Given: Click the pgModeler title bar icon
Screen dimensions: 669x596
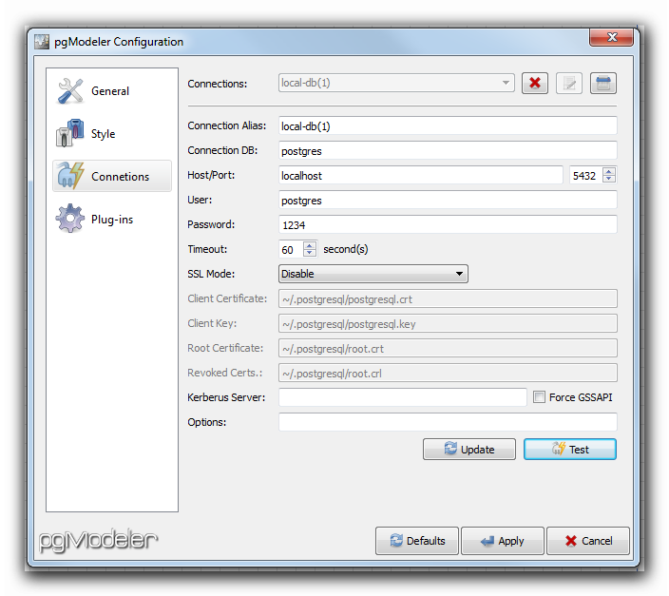Looking at the screenshot, I should point(42,42).
